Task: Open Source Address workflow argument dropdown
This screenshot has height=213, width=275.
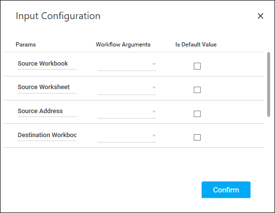Action: pyautogui.click(x=127, y=112)
